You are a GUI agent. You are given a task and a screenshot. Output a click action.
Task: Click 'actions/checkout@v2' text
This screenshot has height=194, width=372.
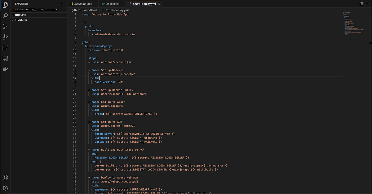[116, 62]
